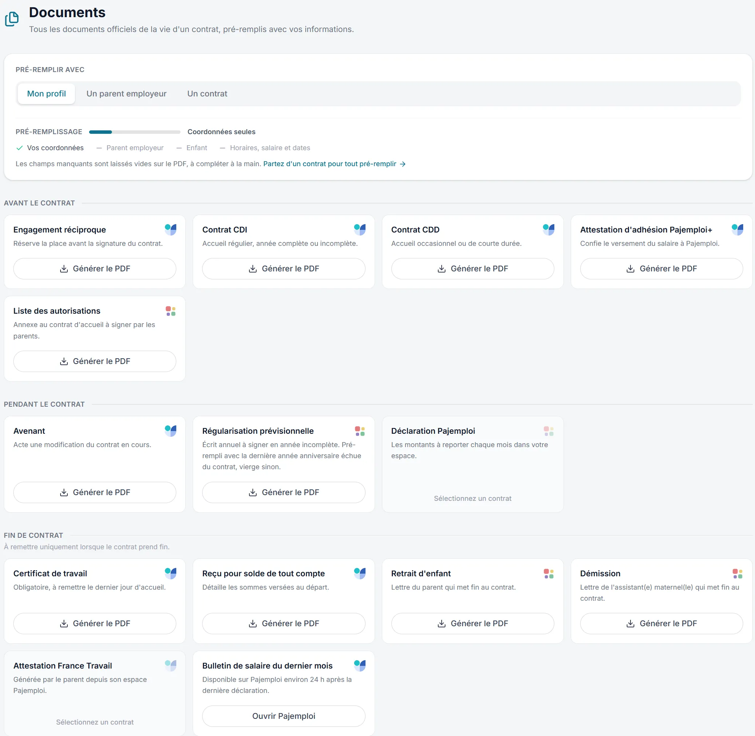Click the Documents header copy icon
The height and width of the screenshot is (736, 755).
coord(11,19)
